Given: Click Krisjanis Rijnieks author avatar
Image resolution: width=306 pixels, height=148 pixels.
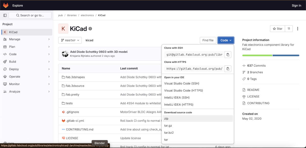Looking at the screenshot, I should [x=65, y=54].
